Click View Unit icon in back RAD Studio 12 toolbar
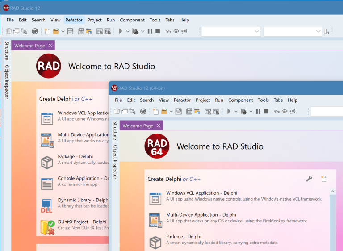The image size is (343, 251). coord(8,31)
